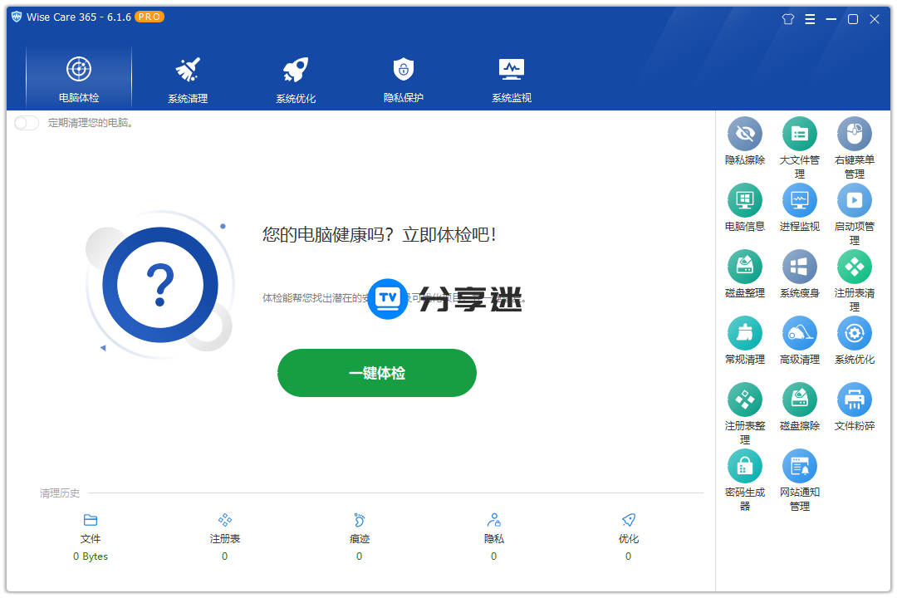
Task: Switch to the 隐私保护 tab
Action: click(x=403, y=77)
